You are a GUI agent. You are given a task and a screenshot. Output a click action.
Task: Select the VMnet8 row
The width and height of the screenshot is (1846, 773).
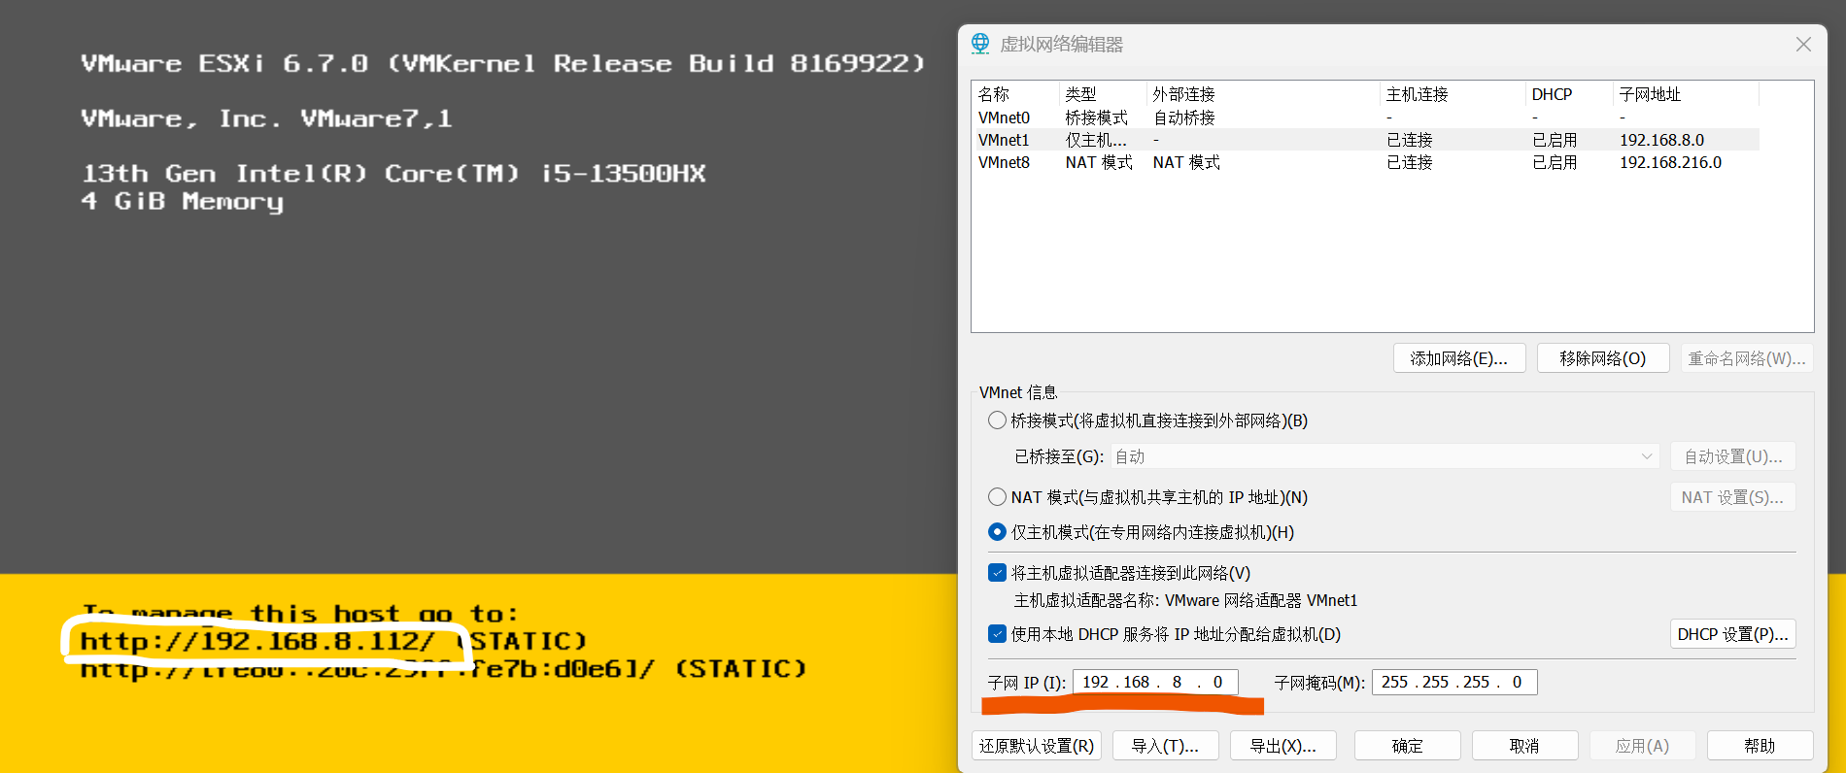coord(1368,162)
